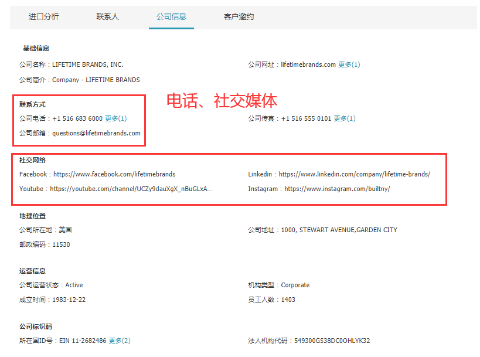The height and width of the screenshot is (357, 480).
Task: Select the LEI code 549300GS38DC0OHLYK32
Action: coord(332,341)
